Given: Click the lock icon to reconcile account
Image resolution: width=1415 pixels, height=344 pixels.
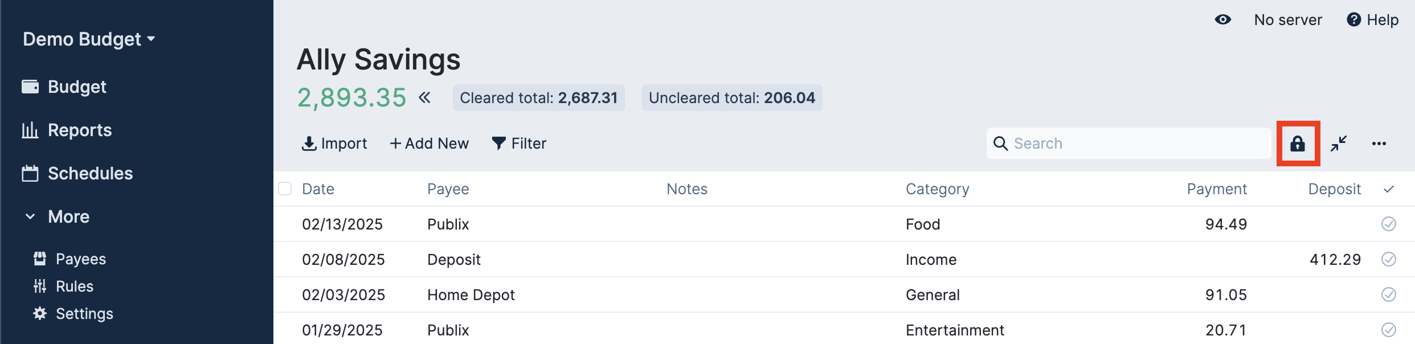Looking at the screenshot, I should pyautogui.click(x=1298, y=144).
